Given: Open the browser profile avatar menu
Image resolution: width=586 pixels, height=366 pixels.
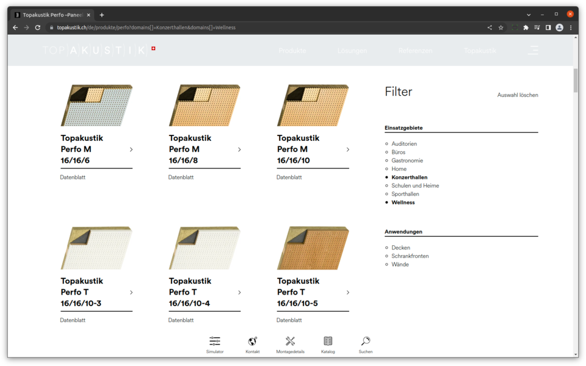Looking at the screenshot, I should tap(560, 27).
